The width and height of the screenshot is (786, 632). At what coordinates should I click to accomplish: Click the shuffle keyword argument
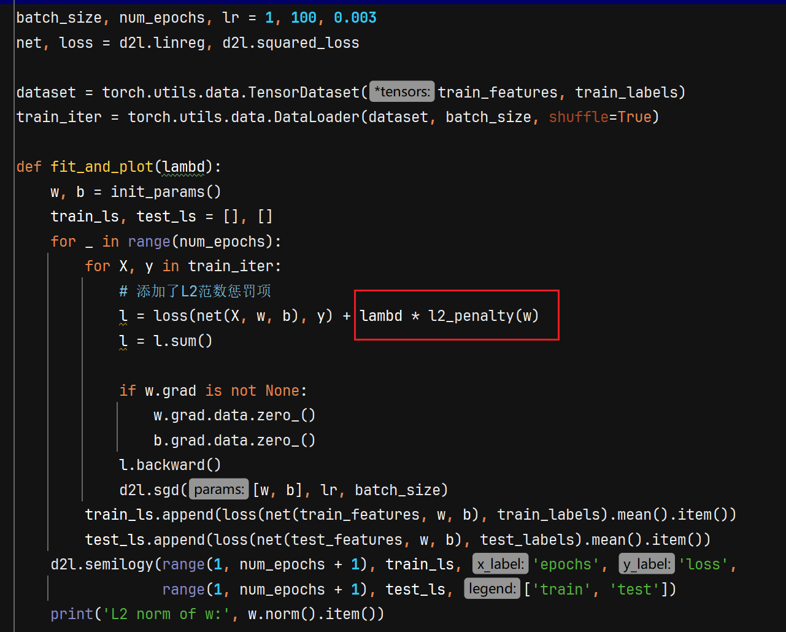coord(579,117)
